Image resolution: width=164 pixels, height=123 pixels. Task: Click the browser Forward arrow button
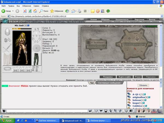pyautogui.click(x=17, y=11)
